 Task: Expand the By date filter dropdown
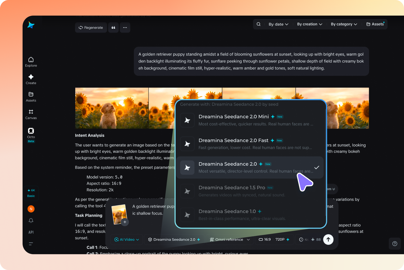278,24
